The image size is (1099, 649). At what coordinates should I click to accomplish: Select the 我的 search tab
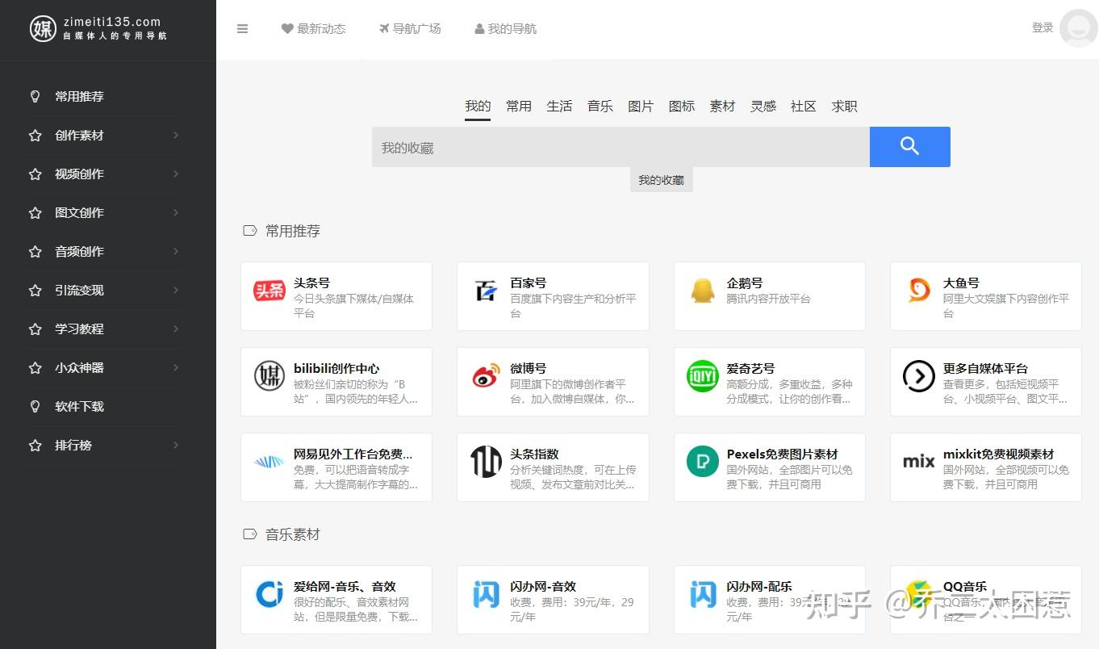[478, 106]
